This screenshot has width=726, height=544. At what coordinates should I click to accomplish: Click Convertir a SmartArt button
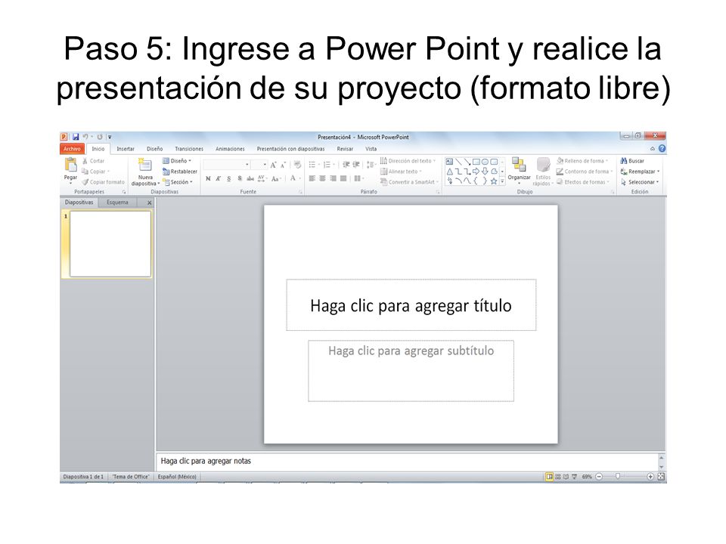(409, 182)
